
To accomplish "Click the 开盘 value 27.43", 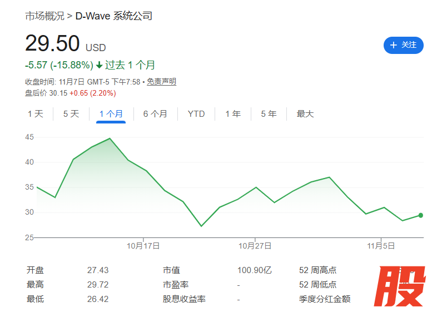I will tap(98, 270).
